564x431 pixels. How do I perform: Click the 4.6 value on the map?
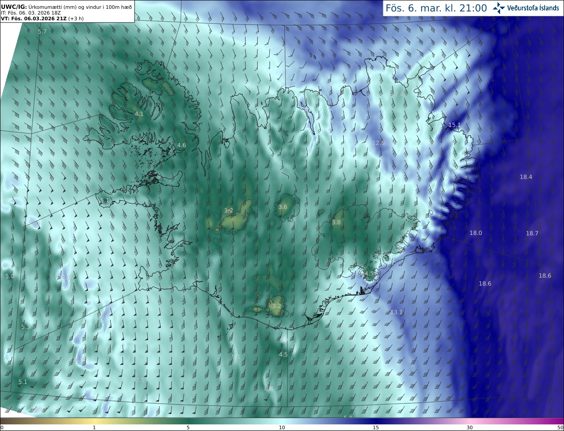click(x=181, y=145)
